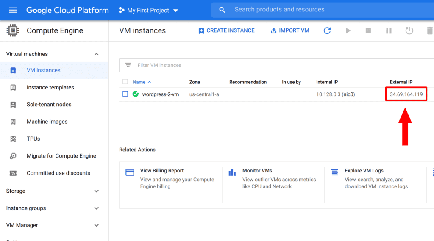Click the Create Instance button
434x241 pixels.
(x=226, y=31)
